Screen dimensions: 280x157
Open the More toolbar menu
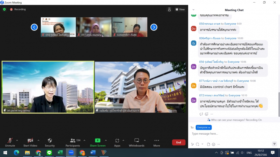click(x=157, y=141)
